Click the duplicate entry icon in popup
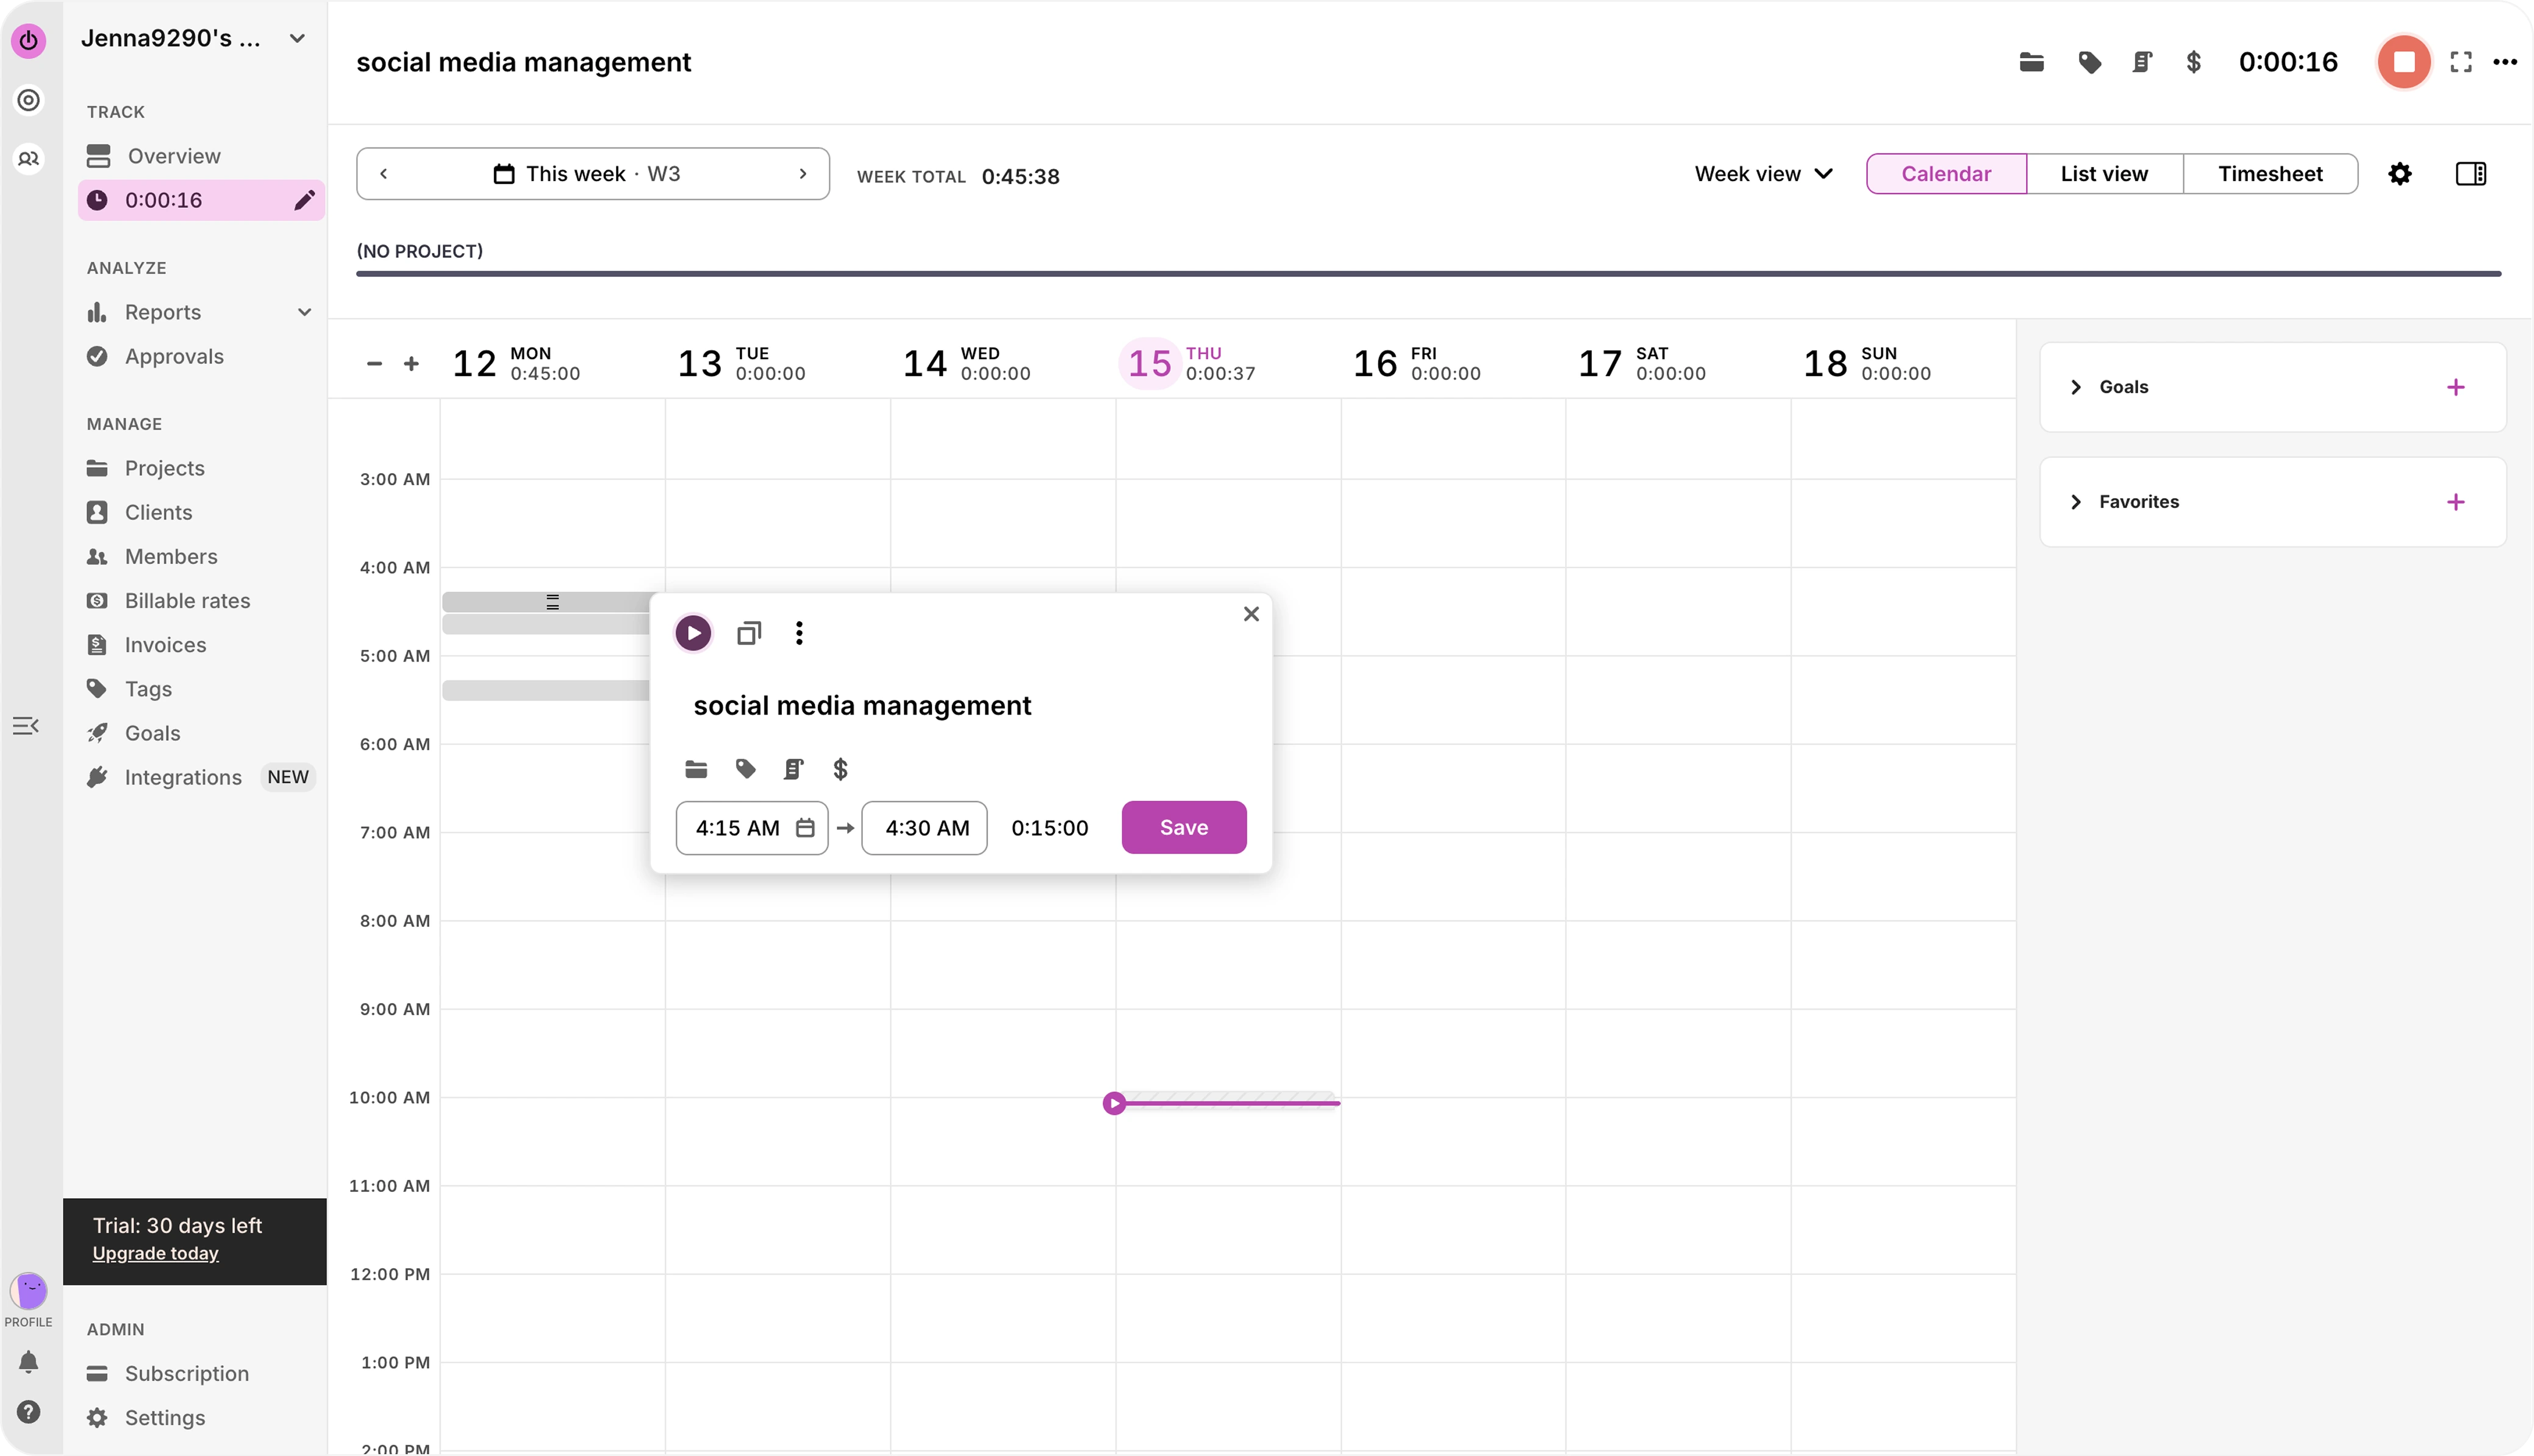Viewport: 2534px width, 1456px height. coord(749,633)
